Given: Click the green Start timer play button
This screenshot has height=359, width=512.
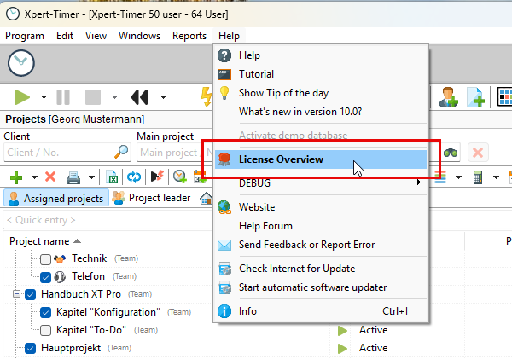Looking at the screenshot, I should point(22,97).
